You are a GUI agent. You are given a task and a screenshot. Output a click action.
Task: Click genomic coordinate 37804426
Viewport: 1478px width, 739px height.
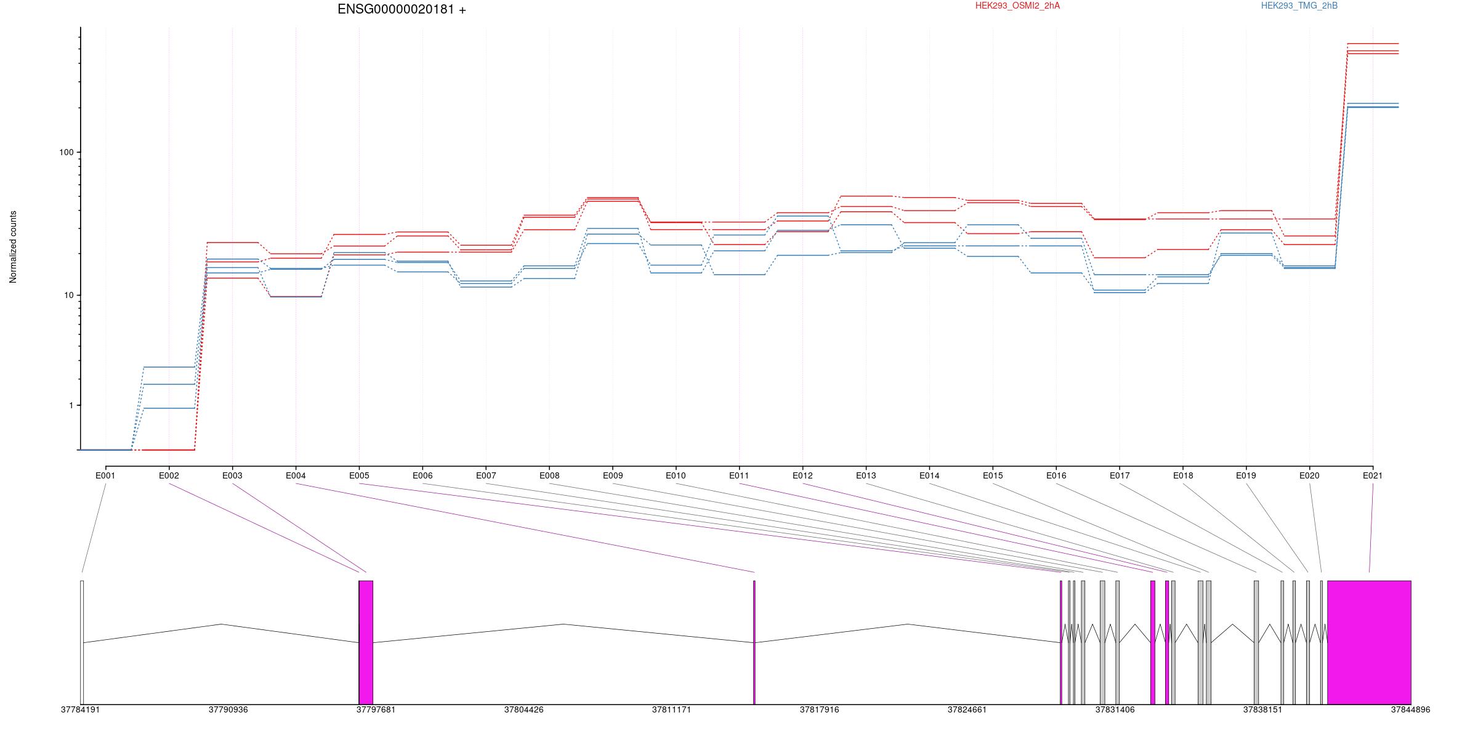[x=523, y=709]
